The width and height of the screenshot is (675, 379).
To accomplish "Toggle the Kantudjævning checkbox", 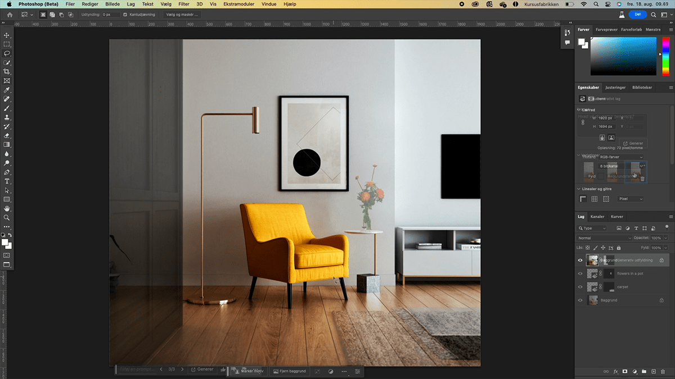I will [x=125, y=14].
